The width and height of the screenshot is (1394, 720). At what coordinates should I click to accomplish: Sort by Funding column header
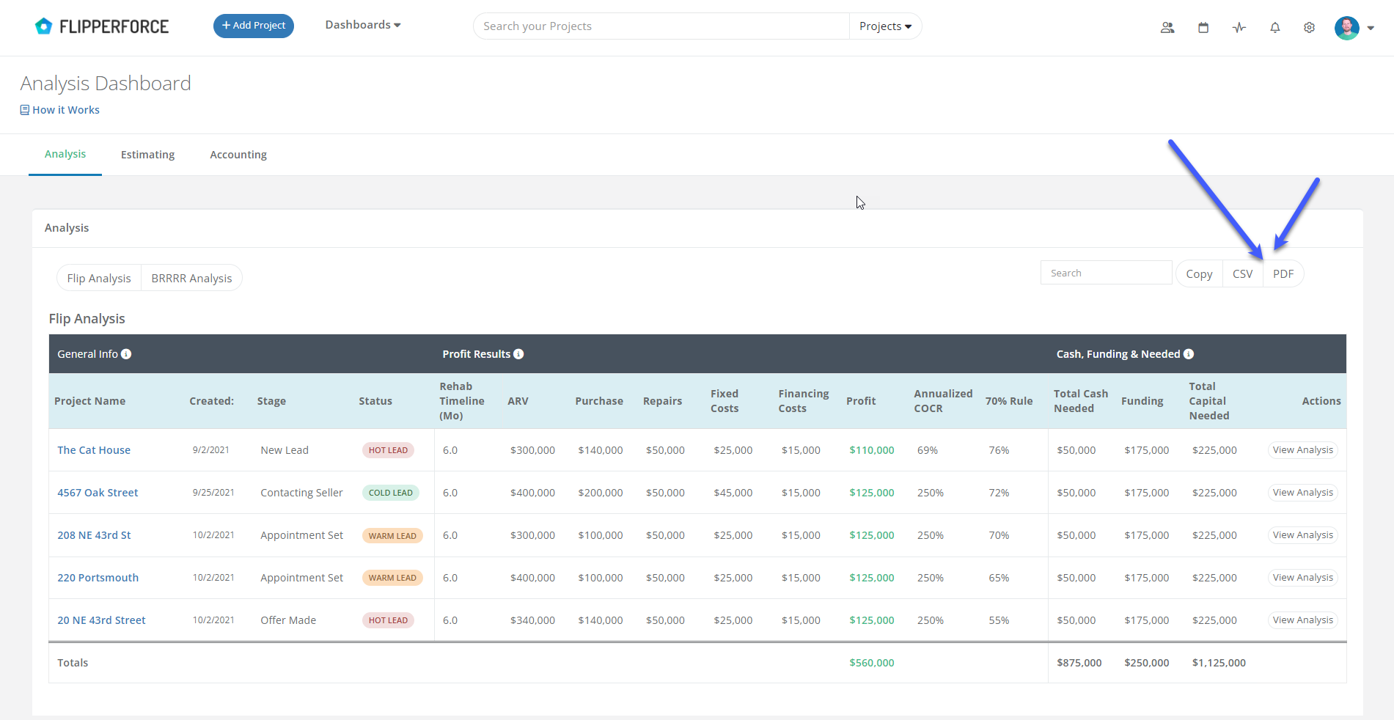click(1142, 401)
